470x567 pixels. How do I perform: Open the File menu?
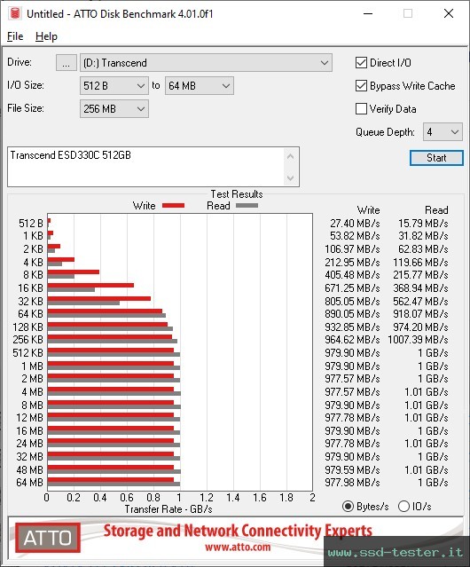pos(15,36)
